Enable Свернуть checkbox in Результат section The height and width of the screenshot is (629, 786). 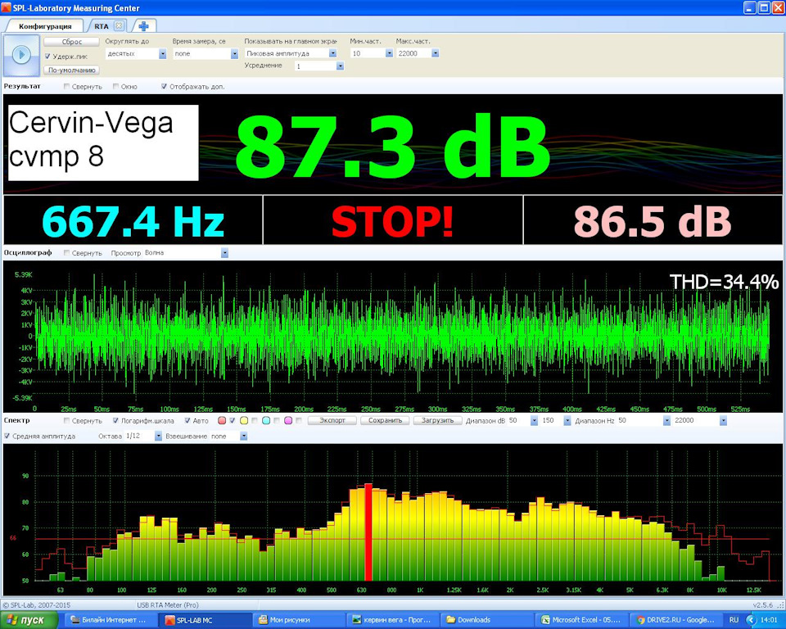point(66,86)
